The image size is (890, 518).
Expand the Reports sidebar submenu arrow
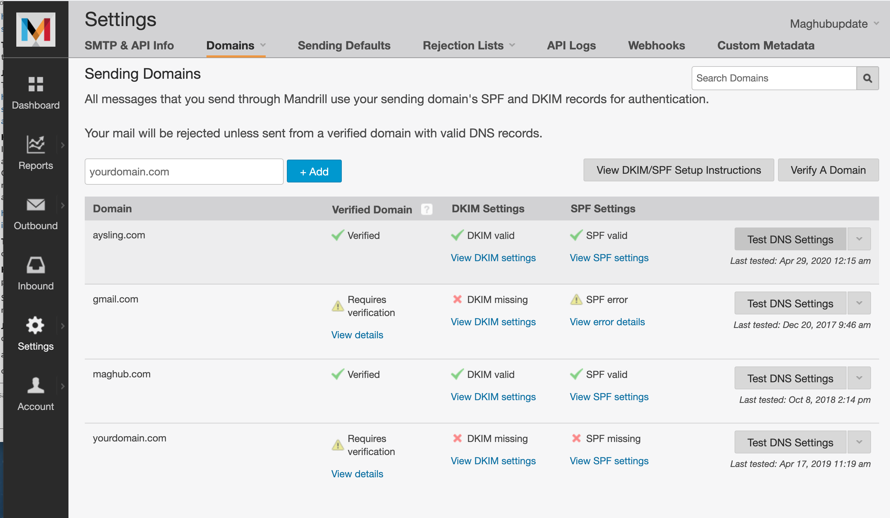pyautogui.click(x=63, y=145)
